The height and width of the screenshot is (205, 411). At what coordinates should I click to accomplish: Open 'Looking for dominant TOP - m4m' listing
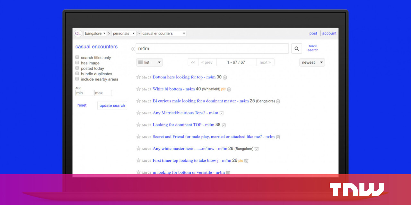(183, 125)
